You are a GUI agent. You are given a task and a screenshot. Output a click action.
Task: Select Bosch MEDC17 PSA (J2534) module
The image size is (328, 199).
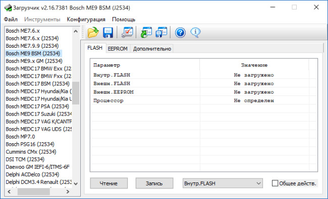37,107
